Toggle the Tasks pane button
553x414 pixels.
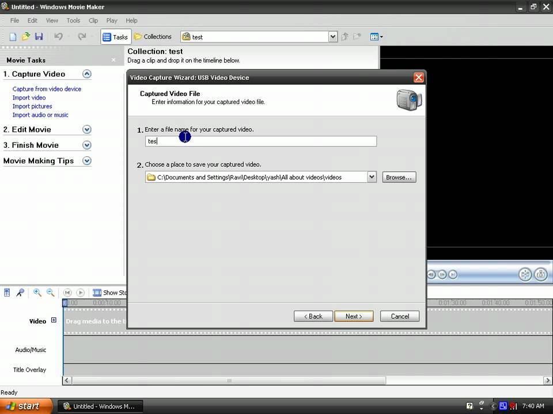[116, 37]
